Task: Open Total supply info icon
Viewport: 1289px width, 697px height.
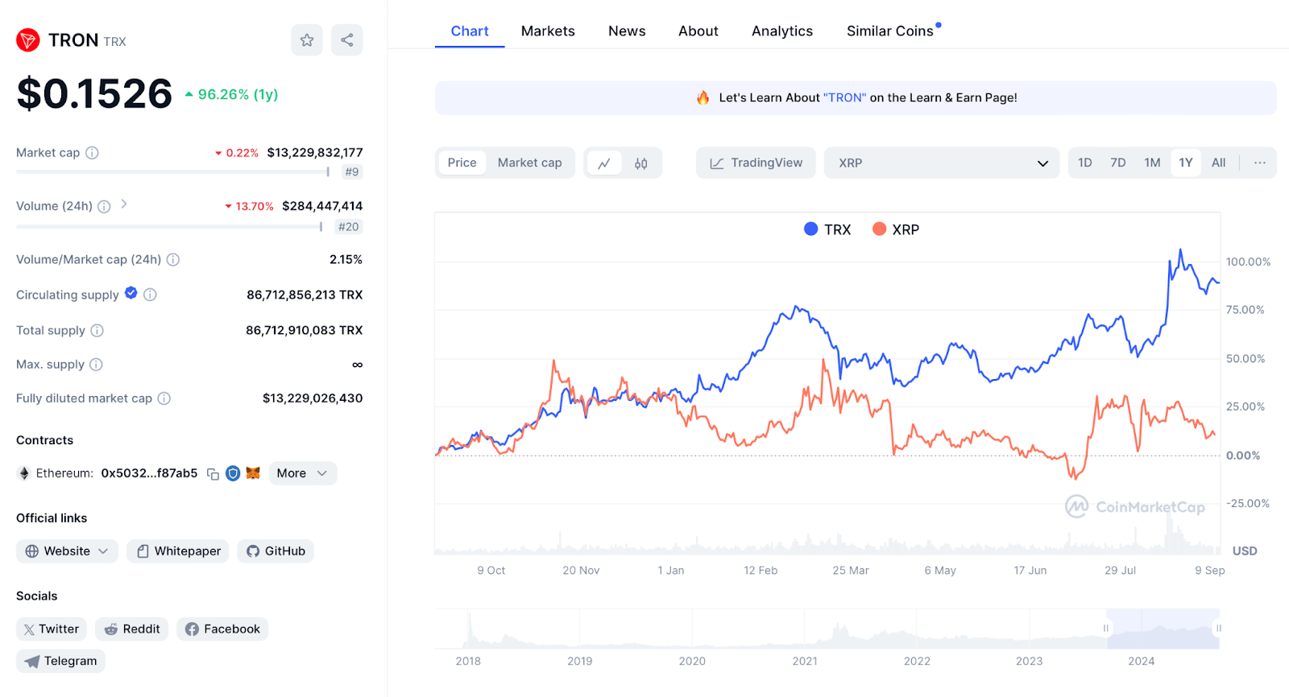Action: (x=97, y=331)
